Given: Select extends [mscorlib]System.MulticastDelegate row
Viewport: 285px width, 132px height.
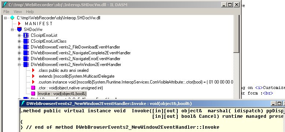Looking at the screenshot, I should (x=77, y=76).
